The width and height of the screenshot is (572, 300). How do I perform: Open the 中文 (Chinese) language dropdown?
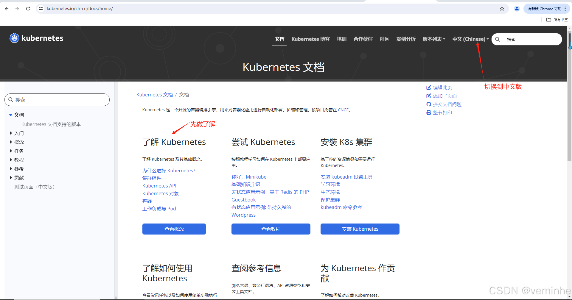pyautogui.click(x=470, y=39)
